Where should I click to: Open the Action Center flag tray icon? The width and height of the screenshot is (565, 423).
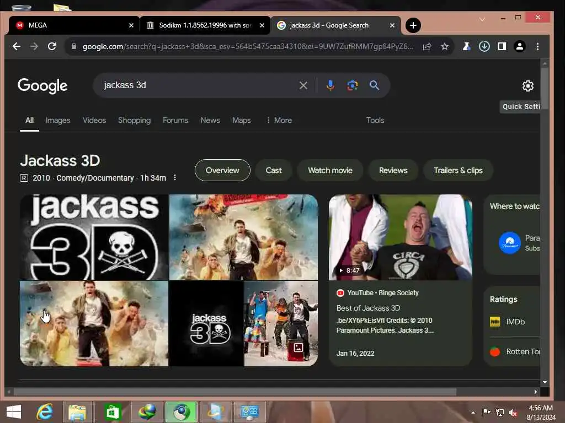(x=487, y=412)
